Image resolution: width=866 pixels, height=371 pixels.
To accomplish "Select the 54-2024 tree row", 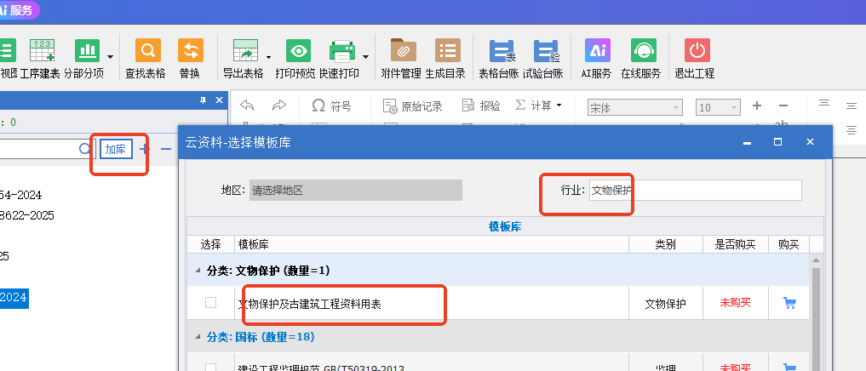I will tap(21, 195).
